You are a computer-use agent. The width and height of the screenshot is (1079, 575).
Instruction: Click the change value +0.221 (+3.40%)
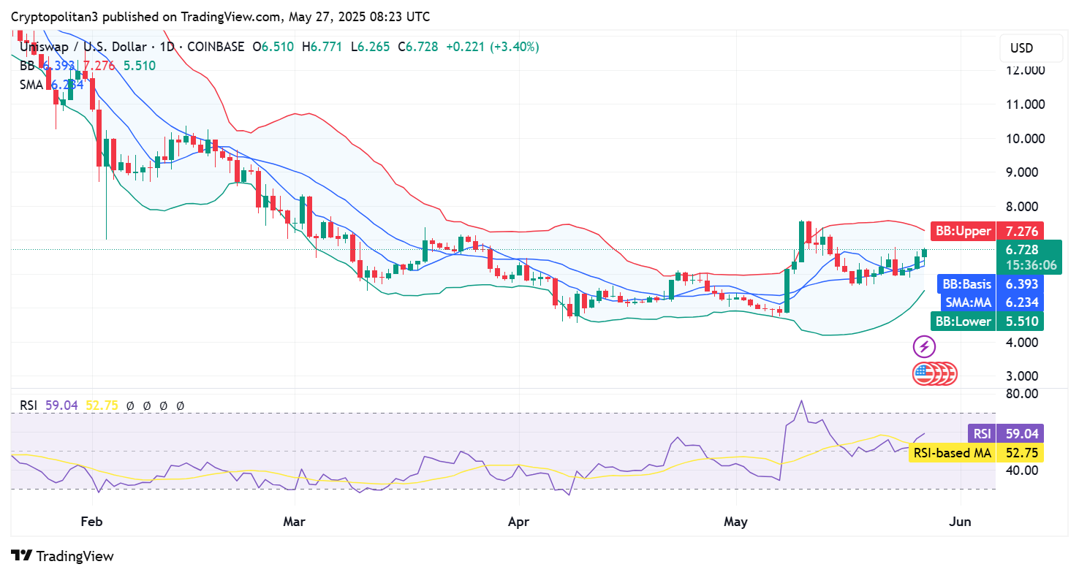coord(492,47)
